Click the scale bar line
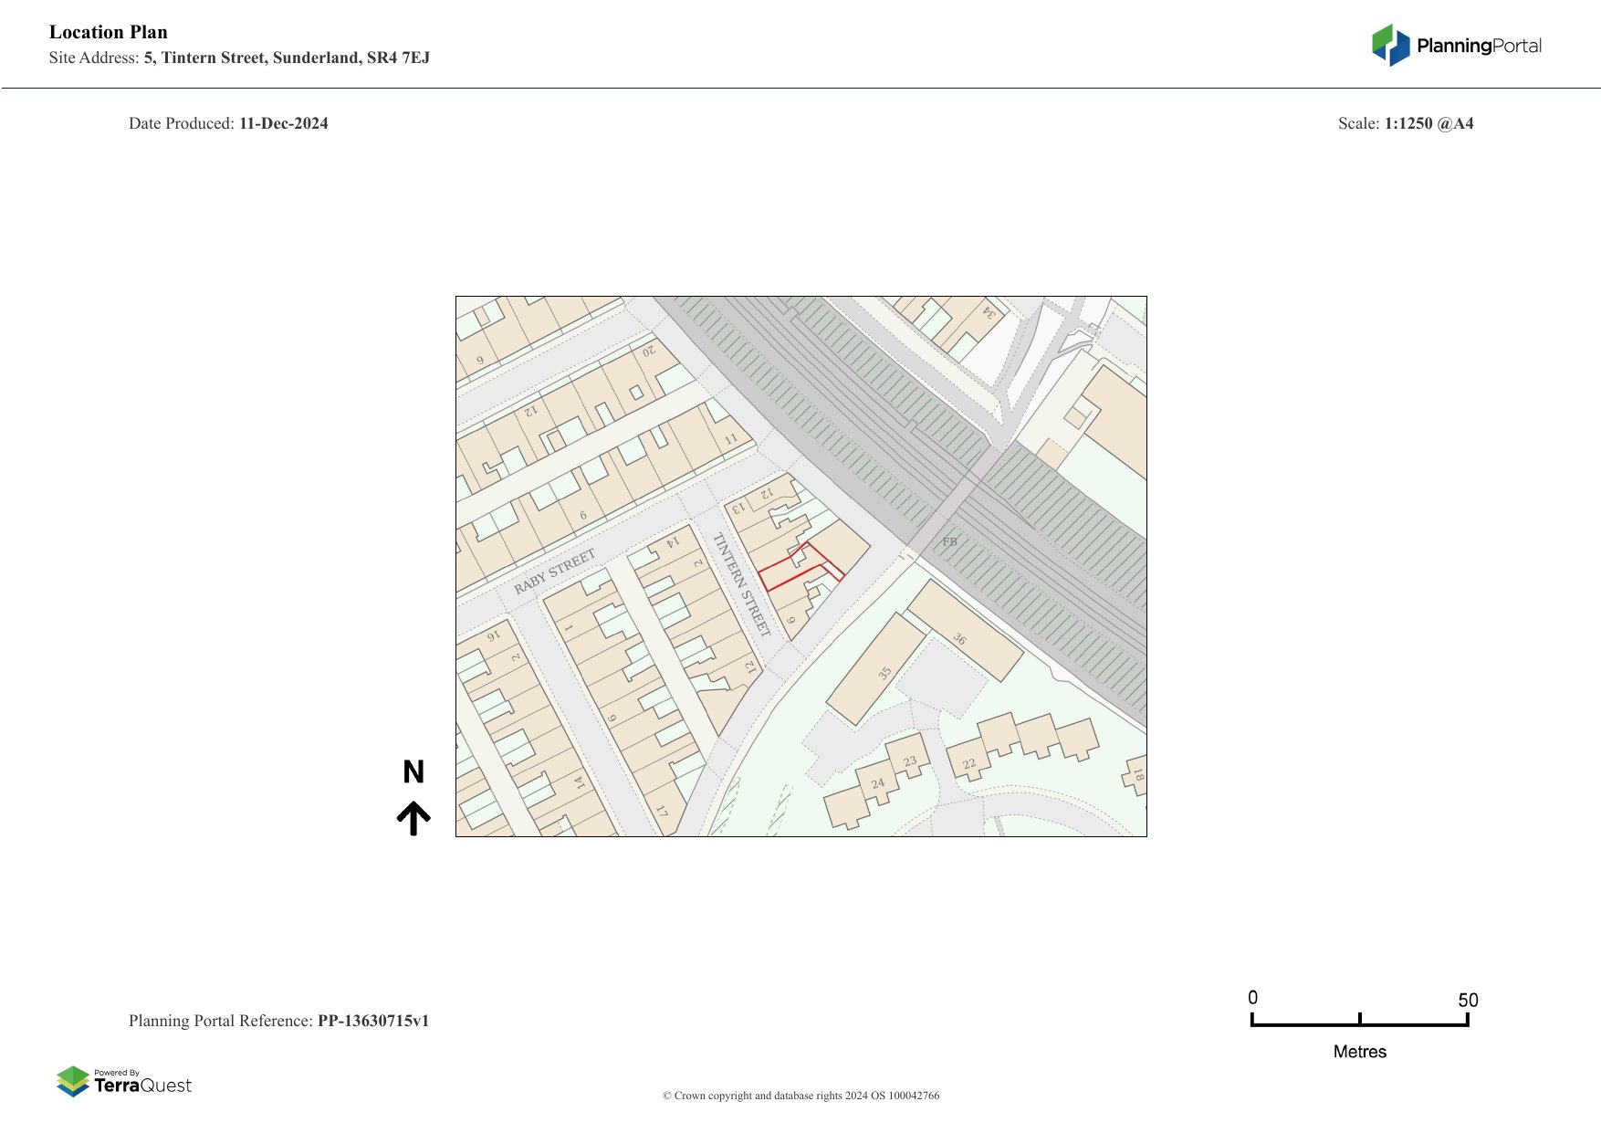The height and width of the screenshot is (1133, 1601). pyautogui.click(x=1359, y=1024)
